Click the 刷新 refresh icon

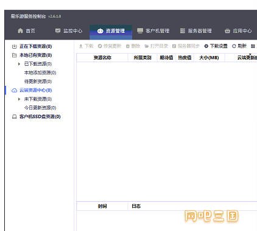coord(234,46)
